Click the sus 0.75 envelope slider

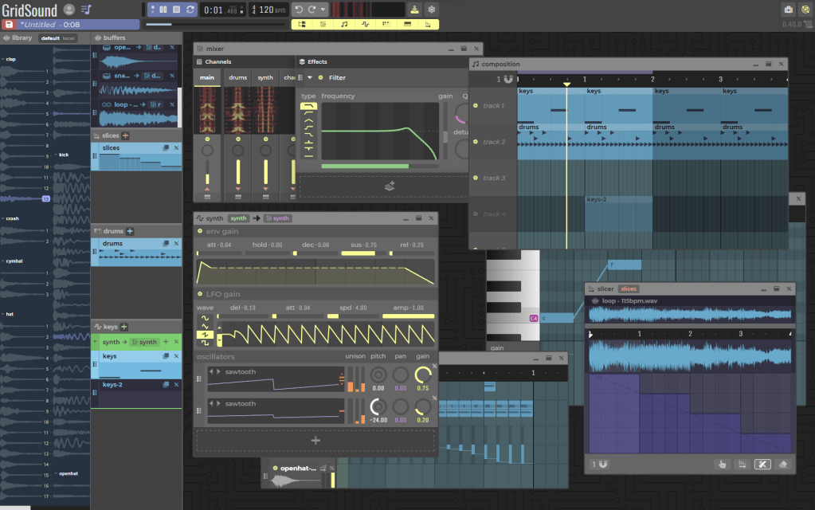(x=364, y=253)
